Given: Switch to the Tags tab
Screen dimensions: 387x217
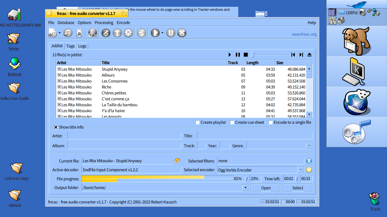Looking at the screenshot, I should 71,46.
